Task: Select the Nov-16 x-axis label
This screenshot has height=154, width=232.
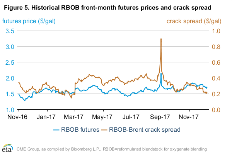Action: click(19, 115)
